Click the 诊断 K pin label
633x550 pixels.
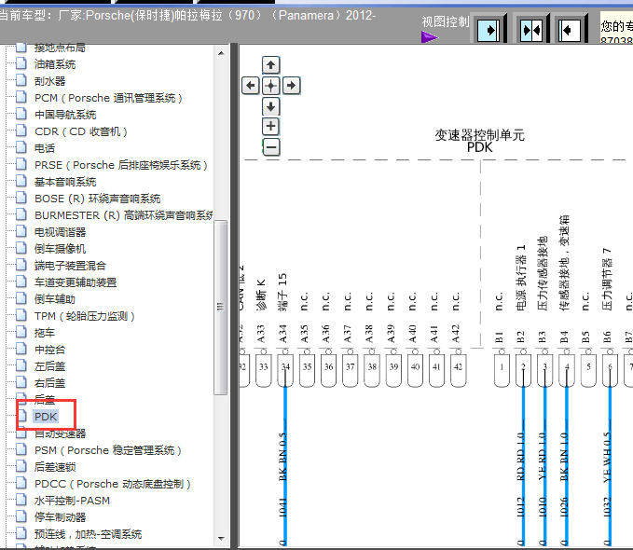[x=261, y=295]
